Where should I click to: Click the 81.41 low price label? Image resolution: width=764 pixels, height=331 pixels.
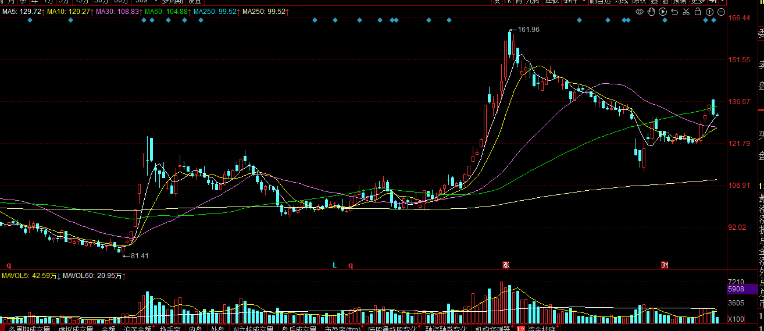pyautogui.click(x=140, y=255)
